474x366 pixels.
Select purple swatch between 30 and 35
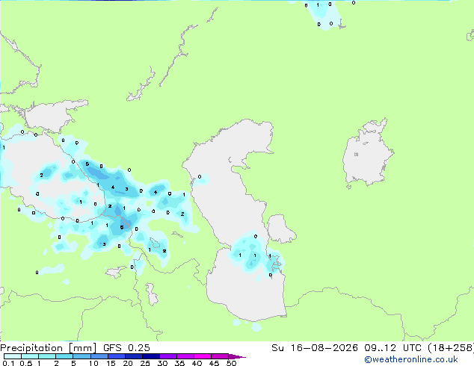coord(167,356)
